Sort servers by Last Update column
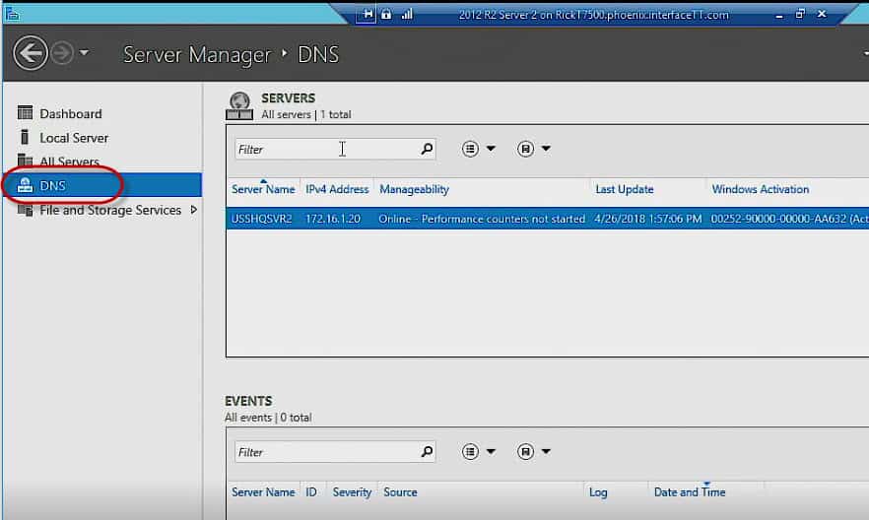 [624, 189]
